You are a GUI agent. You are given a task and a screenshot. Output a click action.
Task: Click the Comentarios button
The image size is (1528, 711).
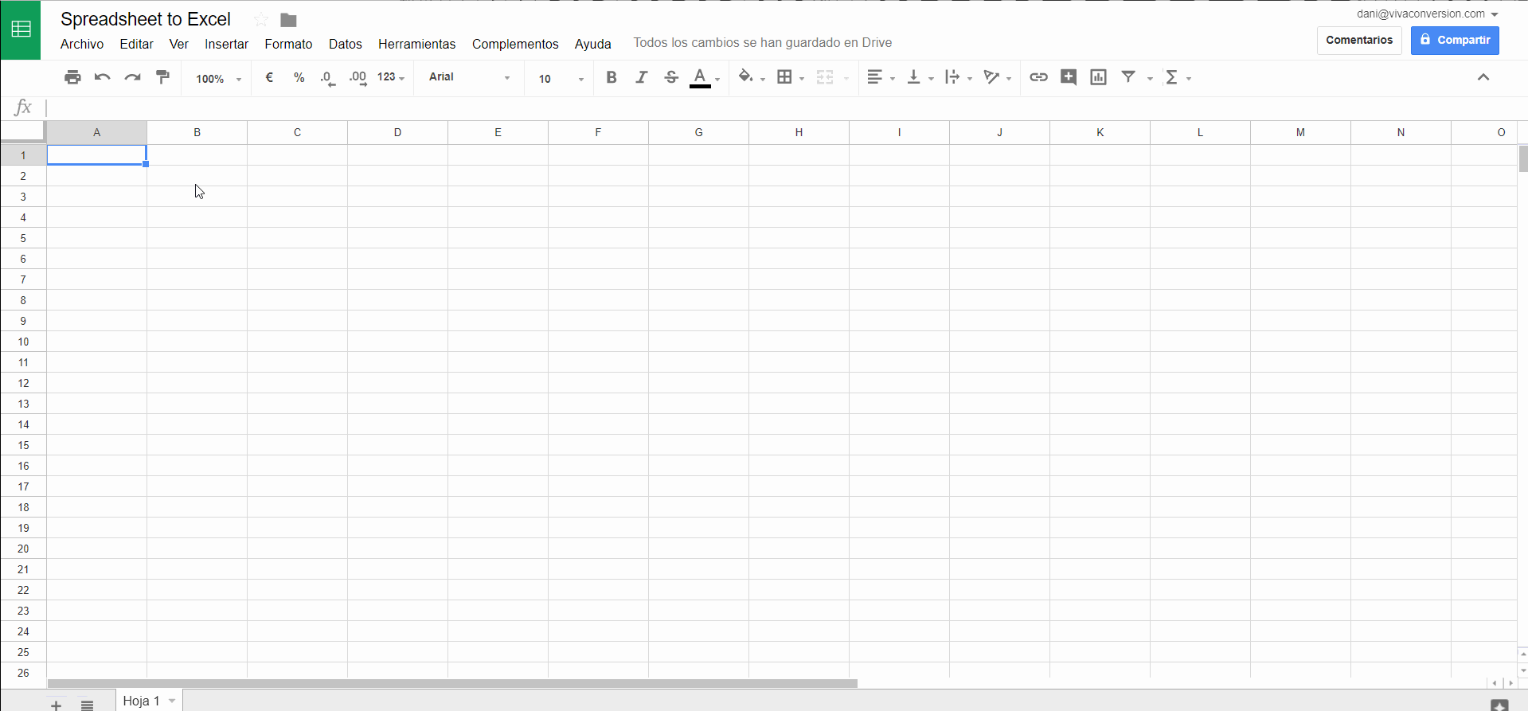click(x=1359, y=40)
